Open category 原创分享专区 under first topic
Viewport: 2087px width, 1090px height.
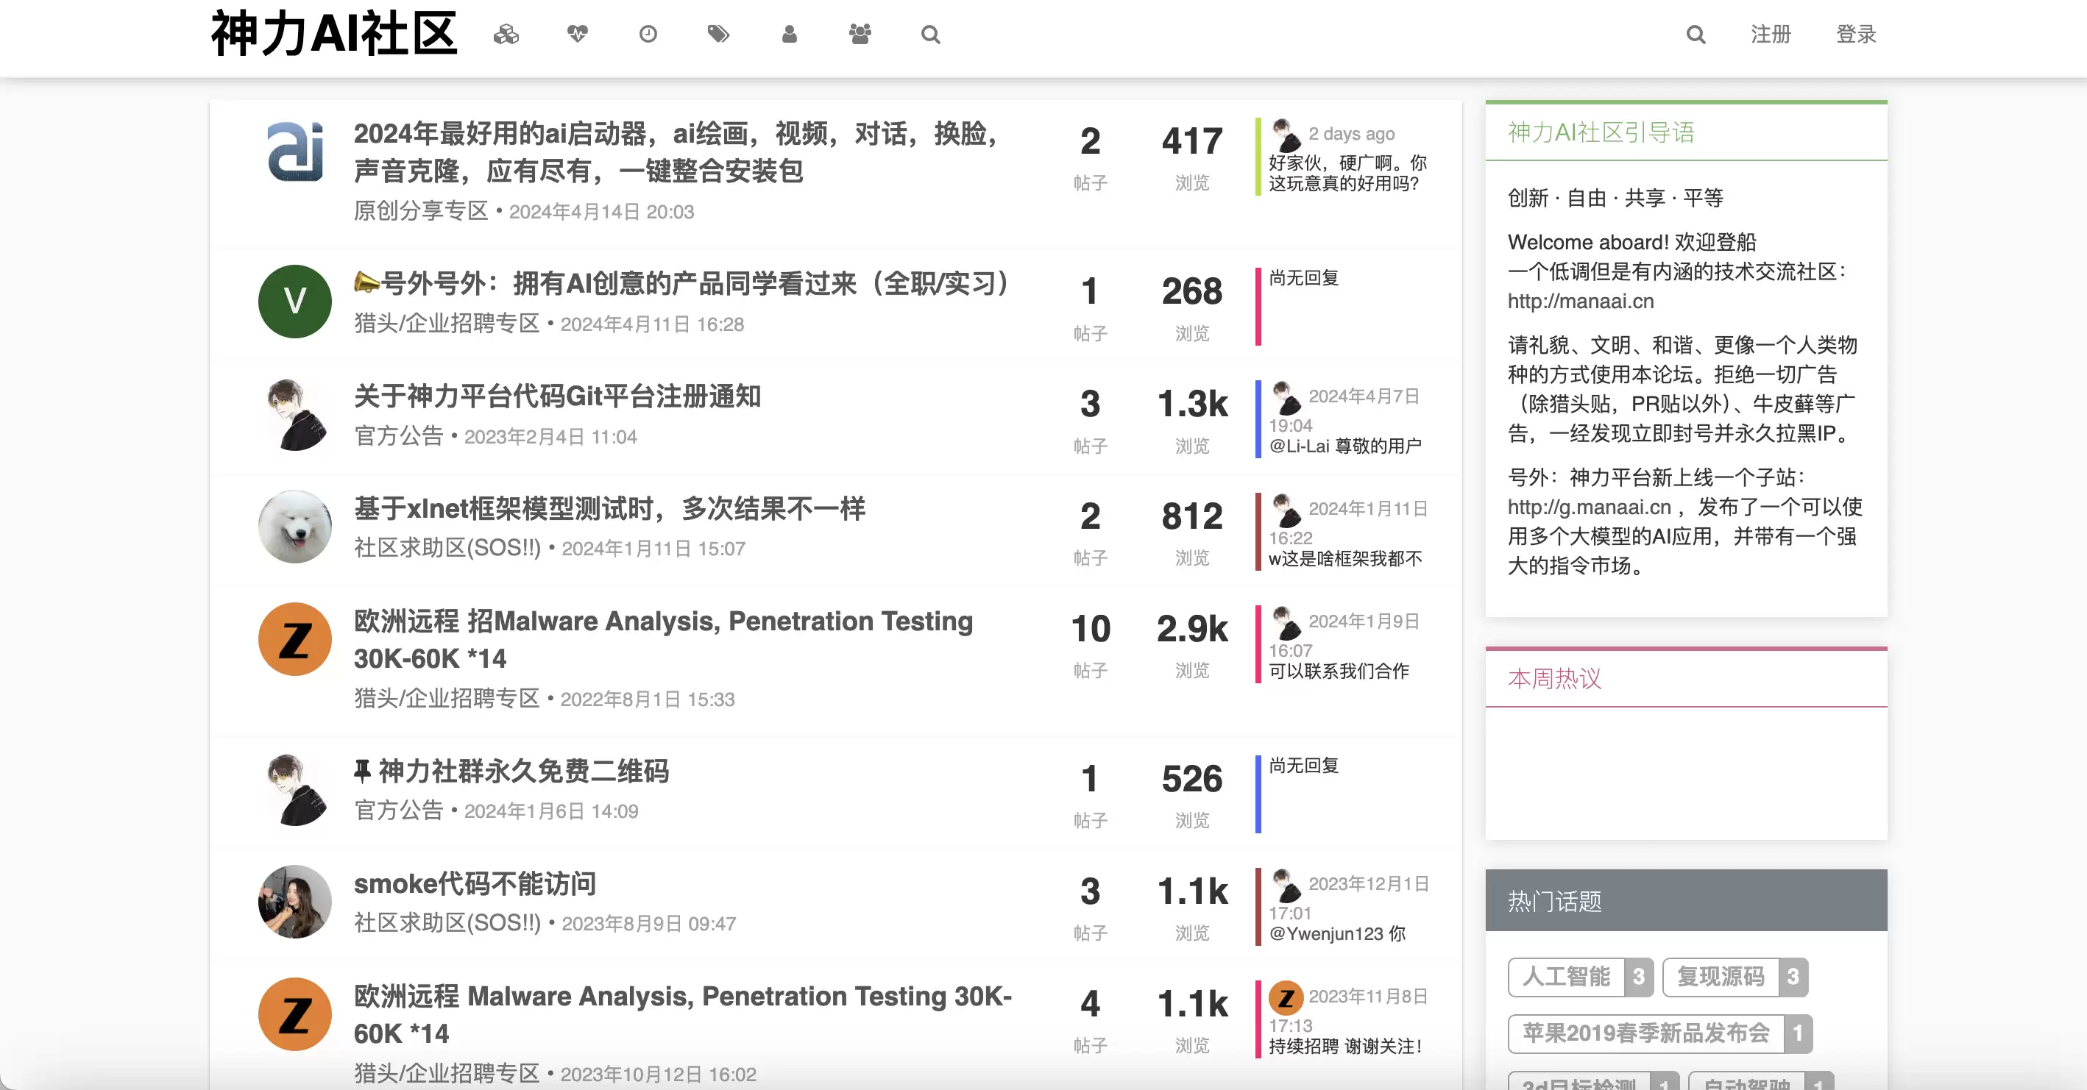pyautogui.click(x=421, y=210)
